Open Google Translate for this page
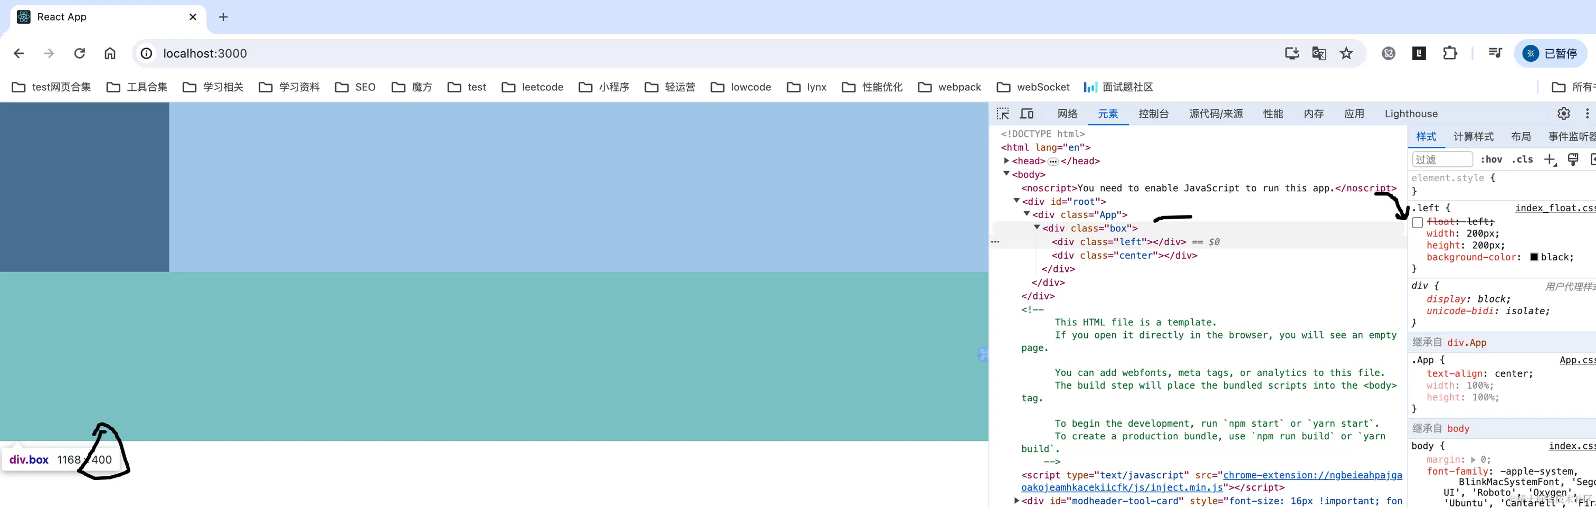 click(1319, 53)
